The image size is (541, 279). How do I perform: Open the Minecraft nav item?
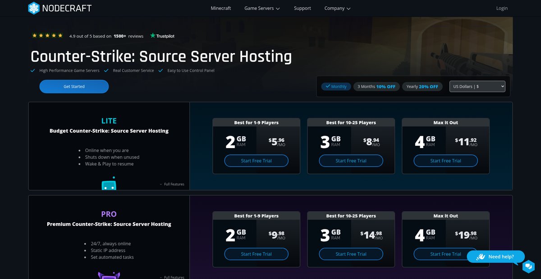click(221, 8)
